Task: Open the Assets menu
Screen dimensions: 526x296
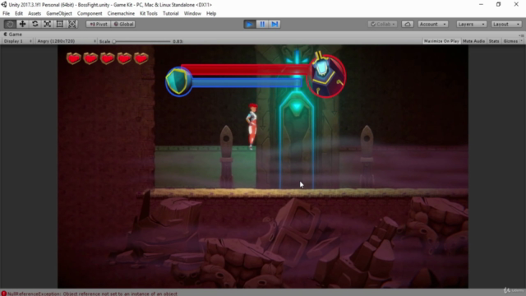Action: 35,13
